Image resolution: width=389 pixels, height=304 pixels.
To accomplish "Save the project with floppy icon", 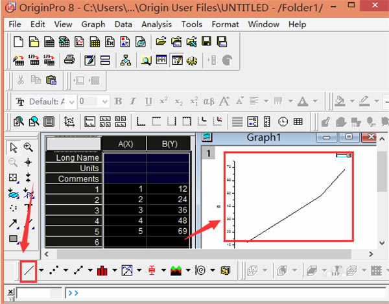I will coord(206,41).
